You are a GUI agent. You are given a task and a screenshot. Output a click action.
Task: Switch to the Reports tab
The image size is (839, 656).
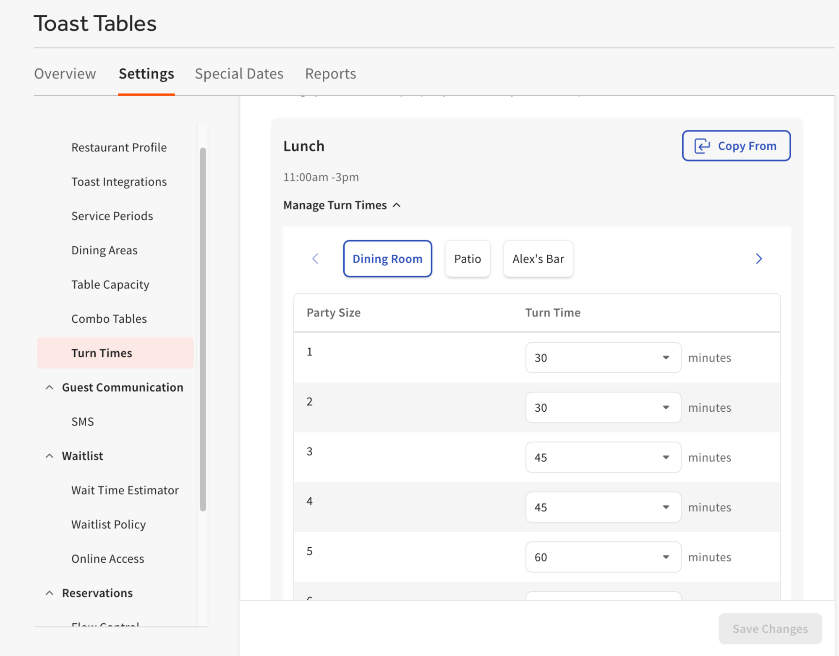point(330,73)
